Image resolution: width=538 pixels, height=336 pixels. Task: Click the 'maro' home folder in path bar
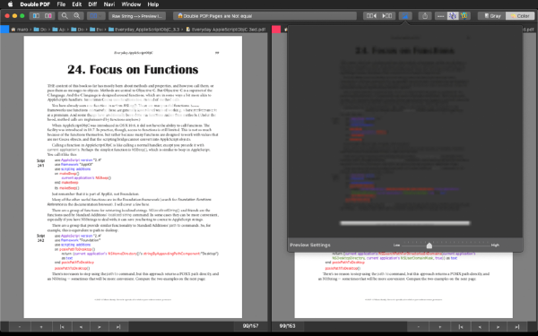[x=20, y=30]
